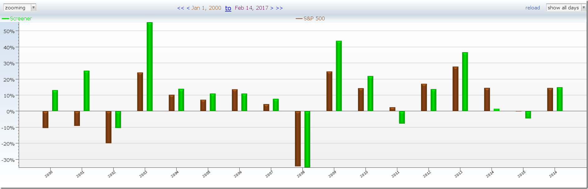Viewport: 588px width, 189px height.
Task: Click the Feb 14, 2017 end date
Action: coord(252,8)
